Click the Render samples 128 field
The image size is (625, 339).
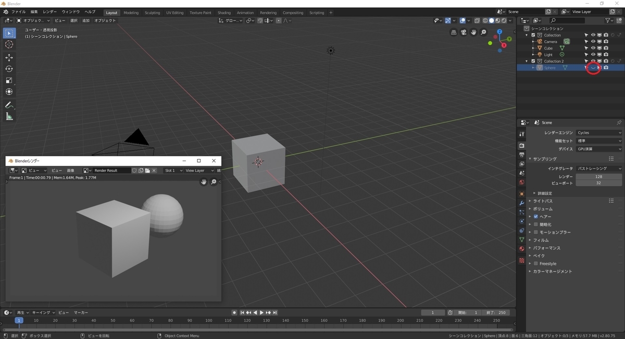[x=599, y=177]
